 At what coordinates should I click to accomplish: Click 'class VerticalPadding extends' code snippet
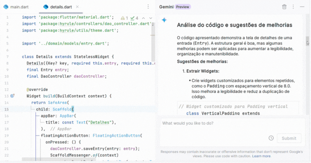[x=223, y=113]
